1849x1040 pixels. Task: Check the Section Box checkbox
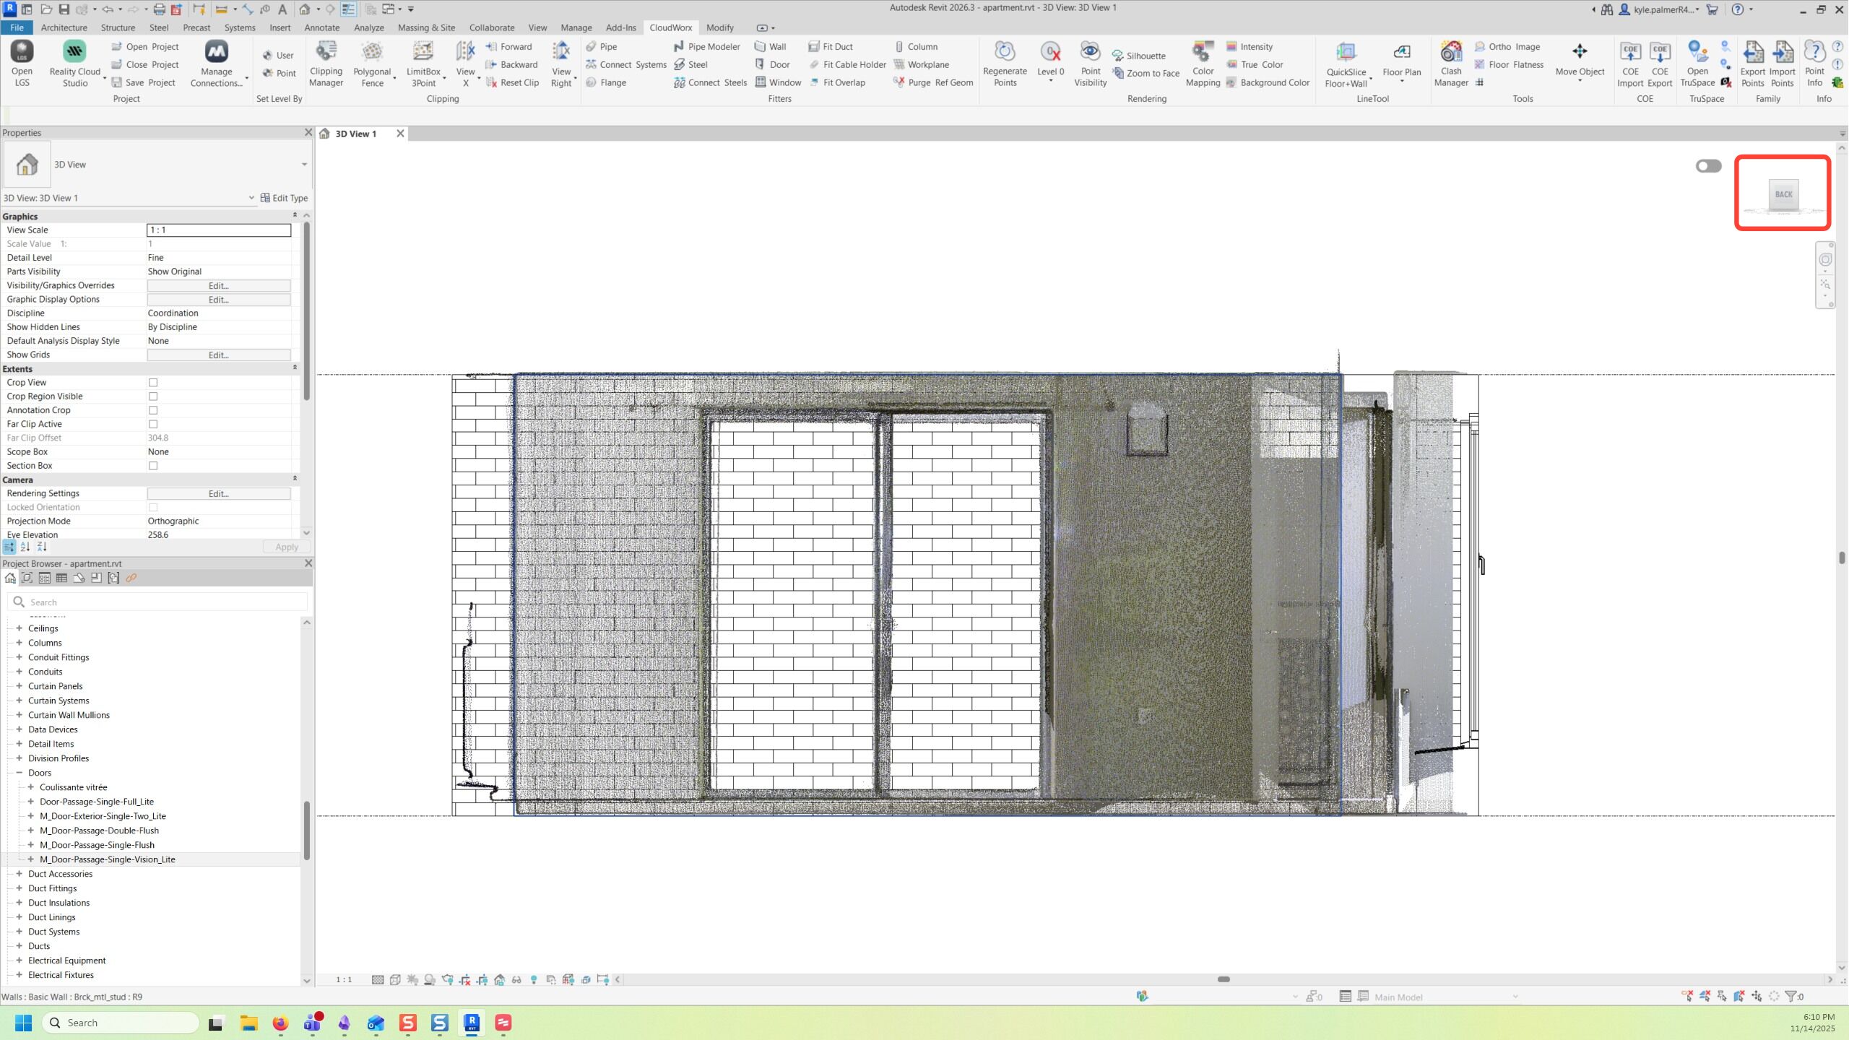(x=153, y=466)
